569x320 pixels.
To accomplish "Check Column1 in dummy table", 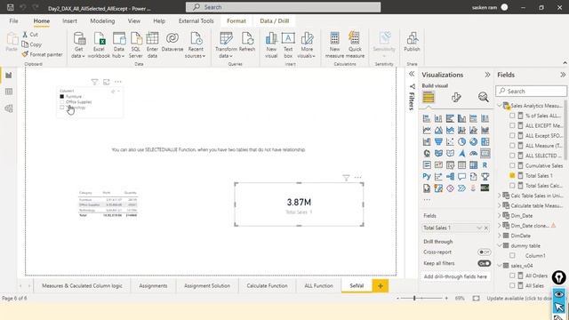I will point(512,255).
